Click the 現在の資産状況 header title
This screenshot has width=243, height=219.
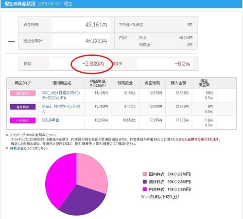(x=20, y=4)
